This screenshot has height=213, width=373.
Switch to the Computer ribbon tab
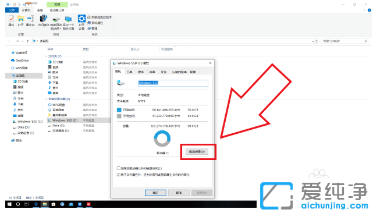(26, 10)
